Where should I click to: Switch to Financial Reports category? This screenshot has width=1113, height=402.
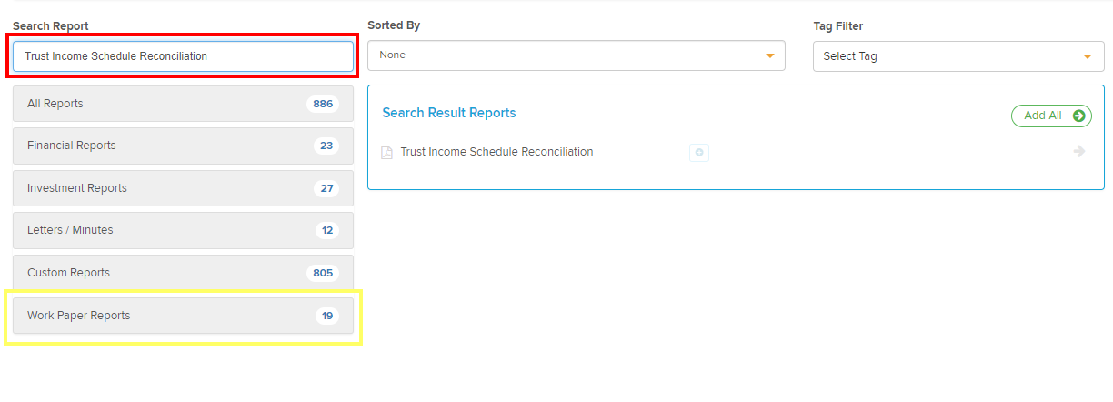coord(183,146)
